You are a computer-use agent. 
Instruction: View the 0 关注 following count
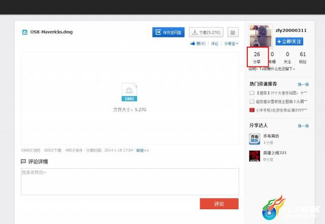point(287,57)
